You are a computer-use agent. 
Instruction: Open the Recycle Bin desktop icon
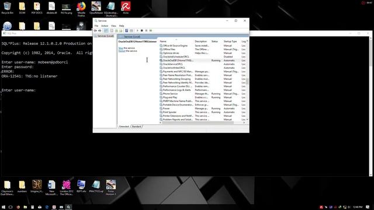[7, 8]
